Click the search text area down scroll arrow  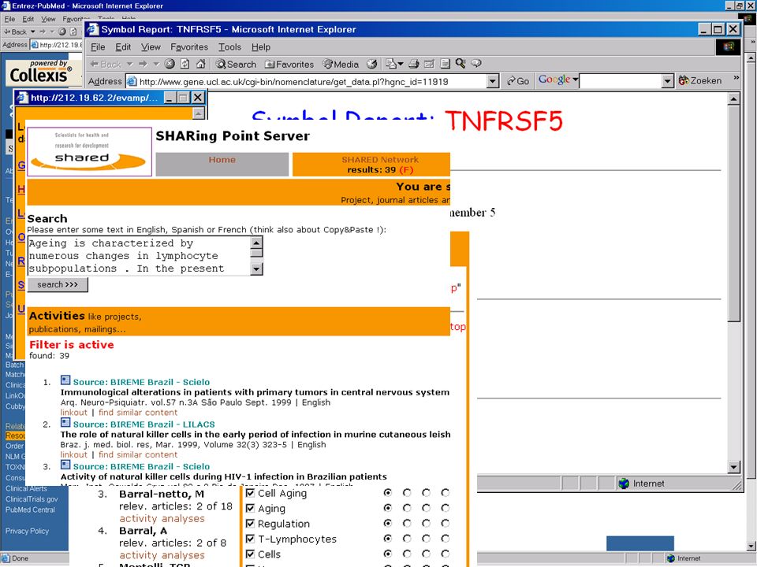257,269
